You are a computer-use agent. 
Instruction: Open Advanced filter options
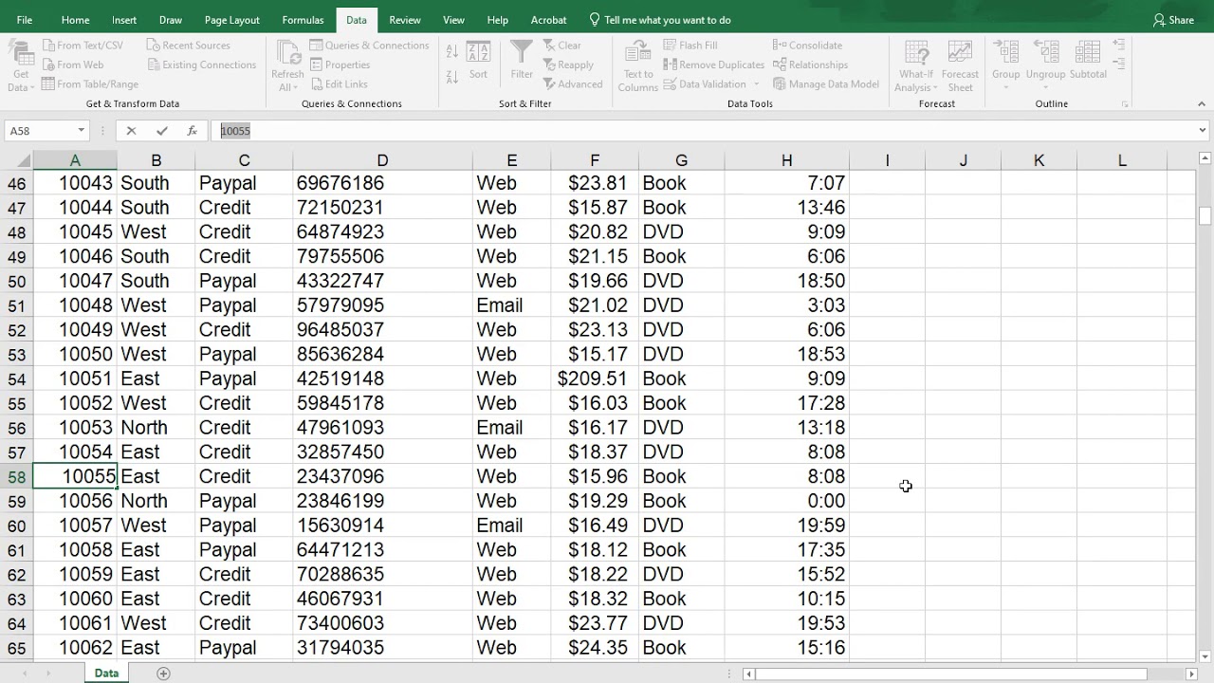[573, 84]
